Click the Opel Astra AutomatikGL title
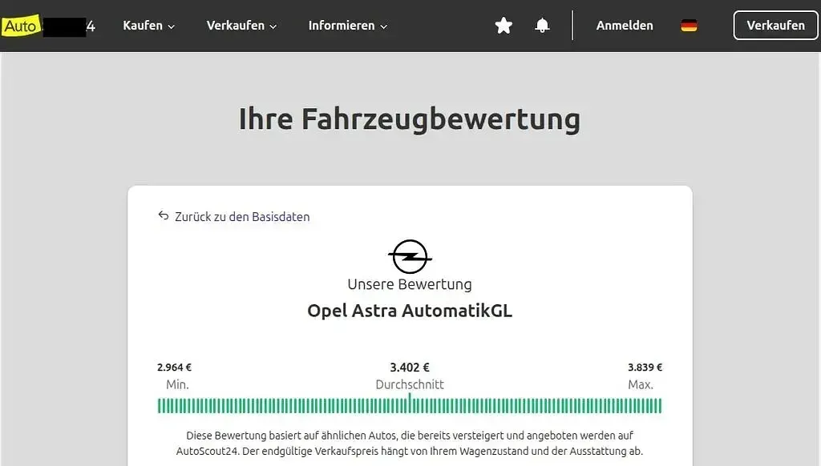Viewport: 821px width, 466px height. coord(410,311)
